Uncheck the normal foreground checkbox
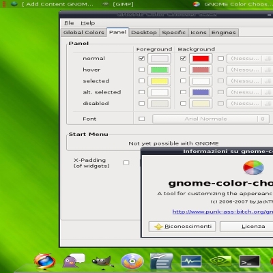273x273 pixels. click(141, 58)
